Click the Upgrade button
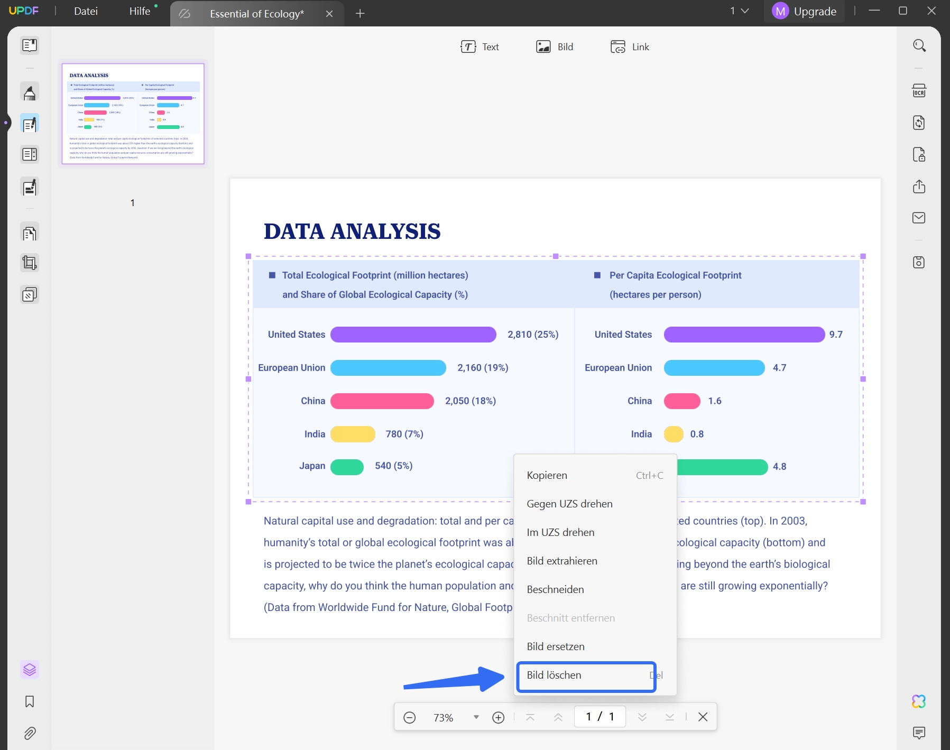The image size is (950, 750). click(804, 11)
